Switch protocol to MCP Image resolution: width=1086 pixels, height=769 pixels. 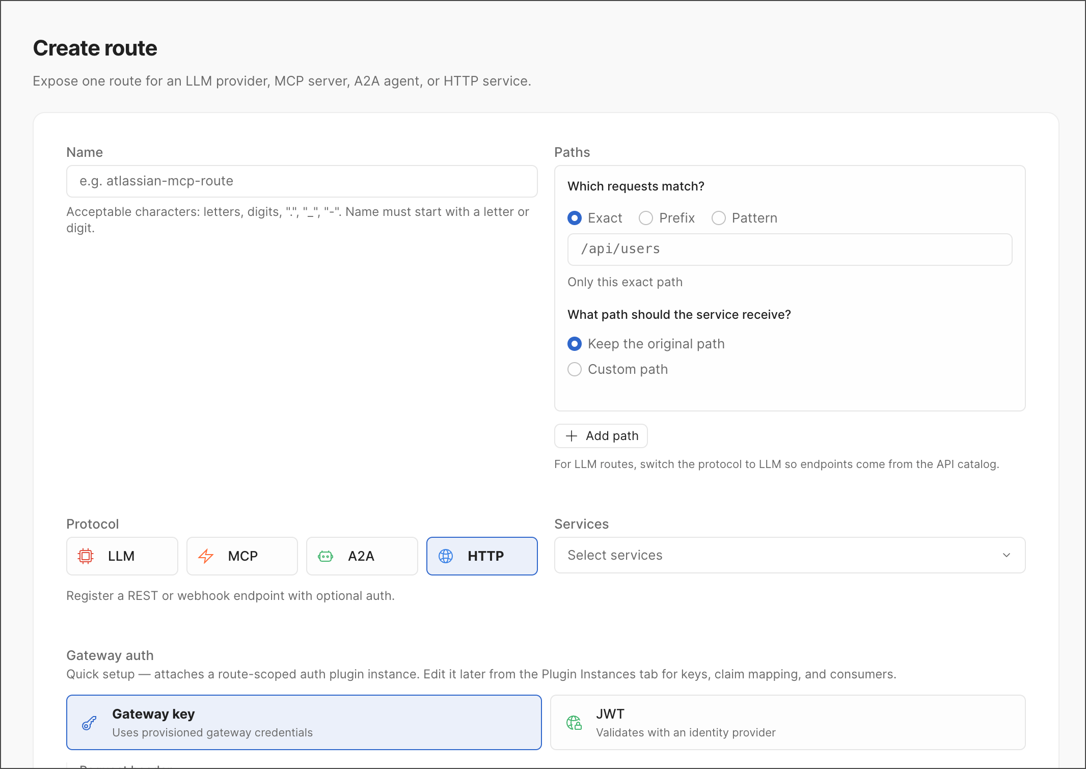242,556
